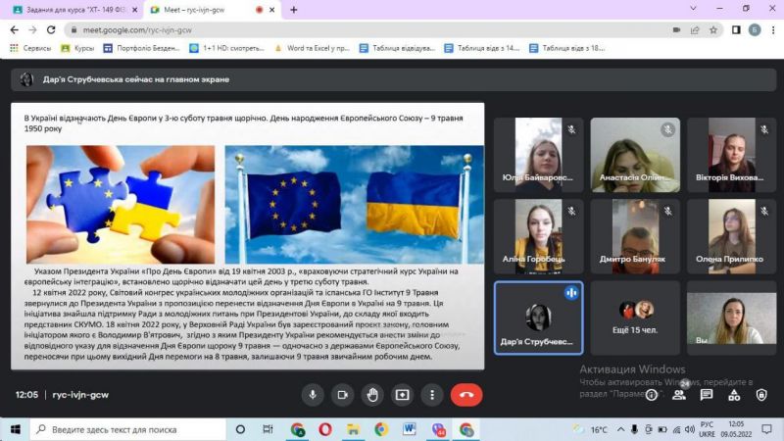Open 1+1 HD bookmark
This screenshot has width=784, height=441.
(x=227, y=48)
